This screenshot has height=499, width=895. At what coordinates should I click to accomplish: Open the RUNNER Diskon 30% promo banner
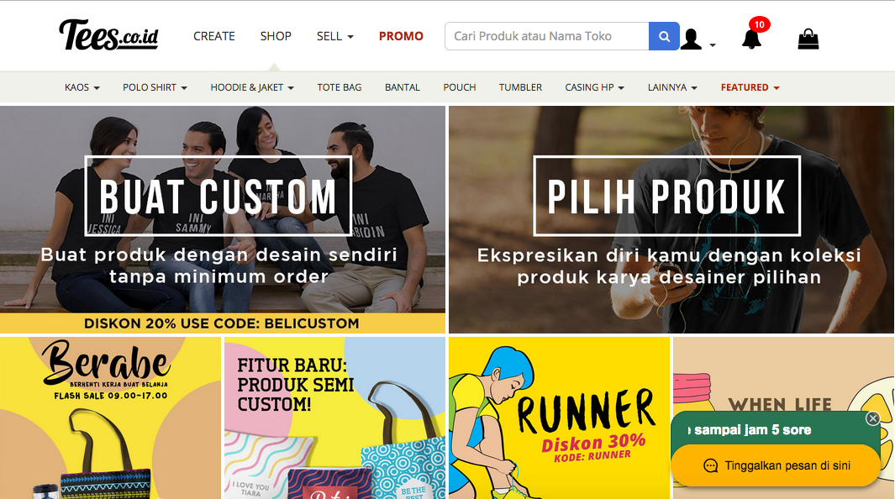pos(560,418)
